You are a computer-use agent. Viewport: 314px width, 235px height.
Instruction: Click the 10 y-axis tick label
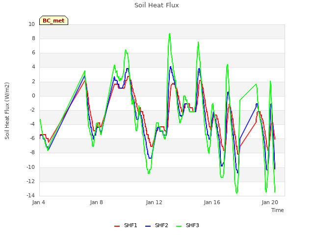pyautogui.click(x=31, y=24)
